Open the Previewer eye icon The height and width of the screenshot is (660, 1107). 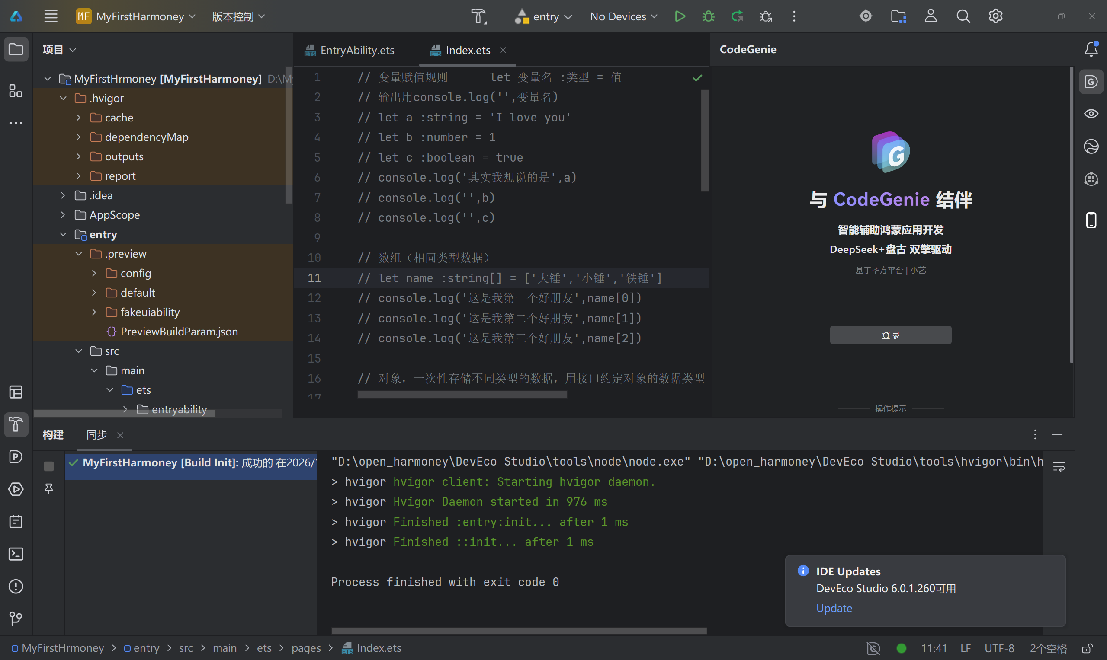[1091, 114]
